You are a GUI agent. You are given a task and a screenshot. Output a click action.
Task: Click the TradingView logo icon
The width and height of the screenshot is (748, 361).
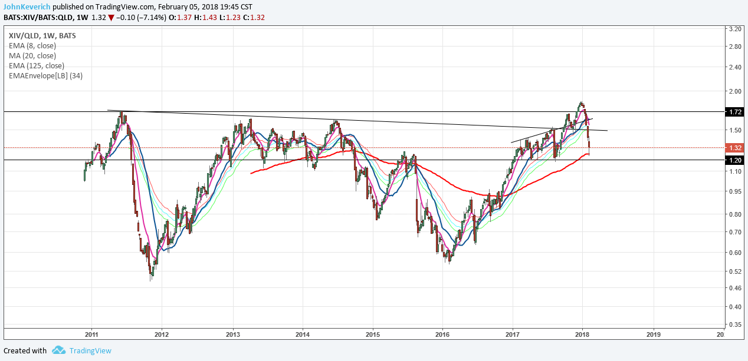[x=58, y=350]
